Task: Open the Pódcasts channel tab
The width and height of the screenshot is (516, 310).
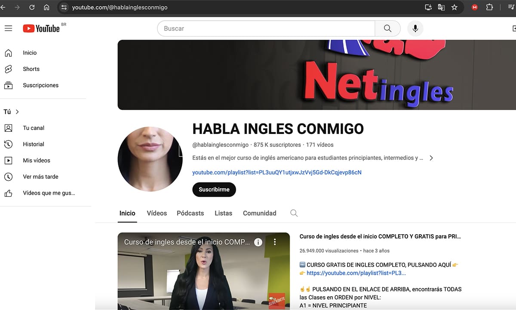Action: [x=190, y=213]
